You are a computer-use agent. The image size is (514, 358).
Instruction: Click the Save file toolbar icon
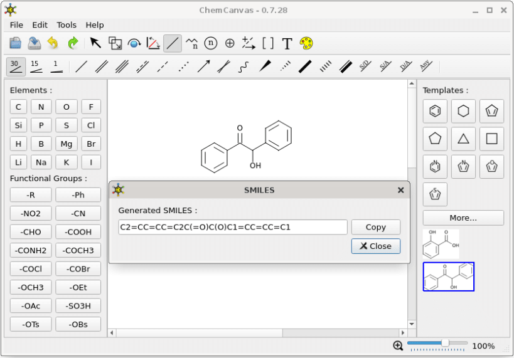tap(35, 43)
